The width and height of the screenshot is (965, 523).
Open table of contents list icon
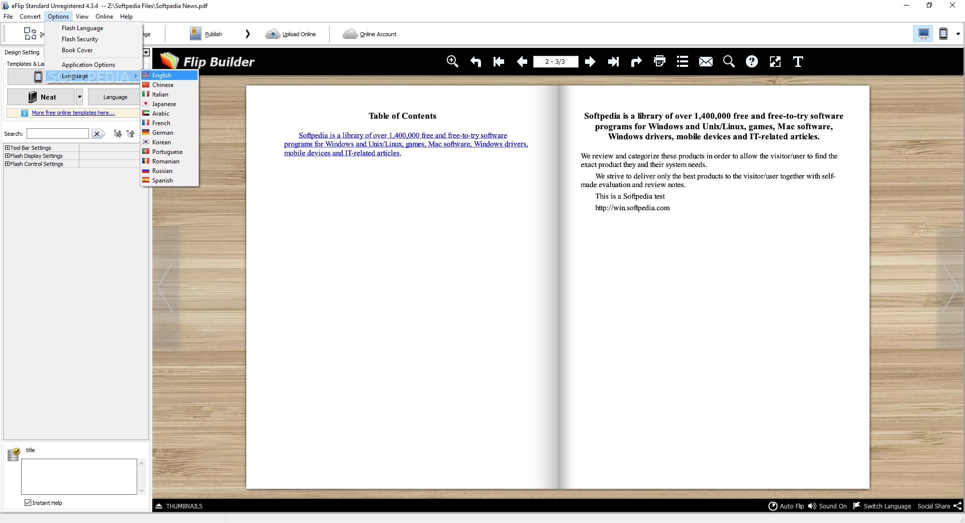click(683, 61)
